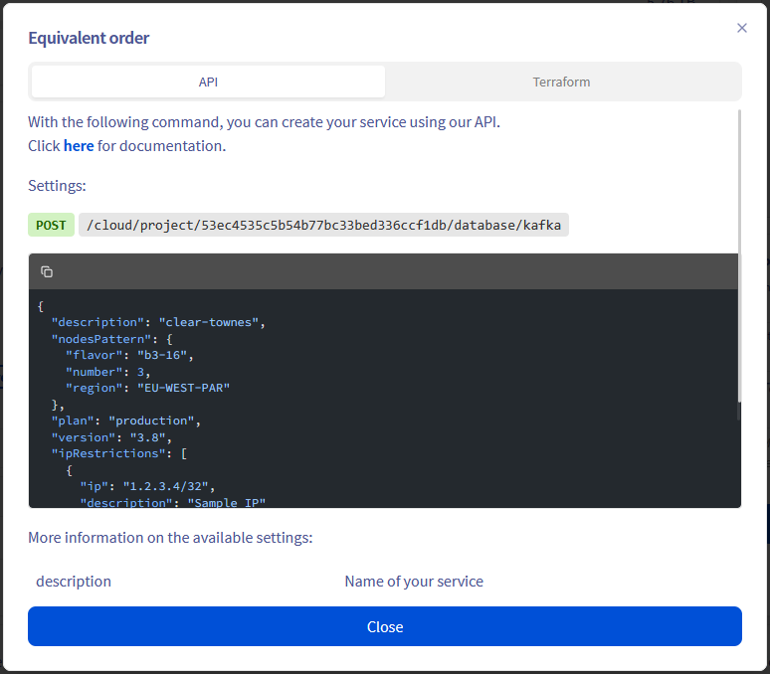Click the "1.2.3.4/32" IP value
770x674 pixels.
click(x=169, y=486)
